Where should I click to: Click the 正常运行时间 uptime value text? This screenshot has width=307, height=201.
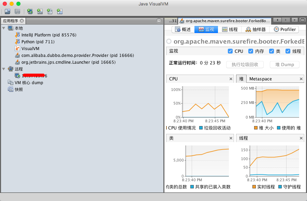[x=210, y=63]
